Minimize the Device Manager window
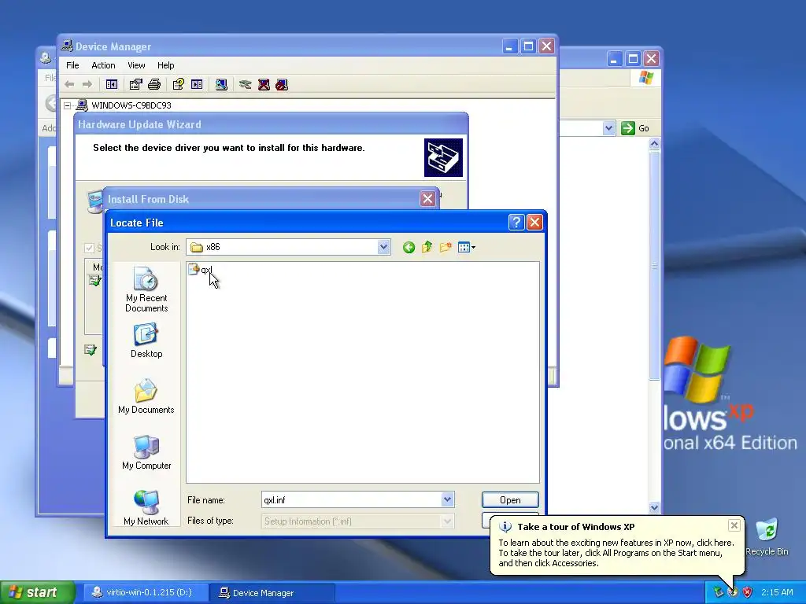 tap(509, 46)
